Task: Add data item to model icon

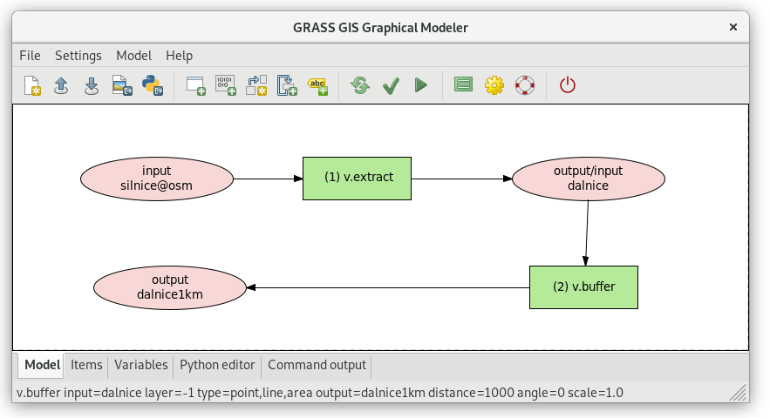Action: [x=226, y=85]
